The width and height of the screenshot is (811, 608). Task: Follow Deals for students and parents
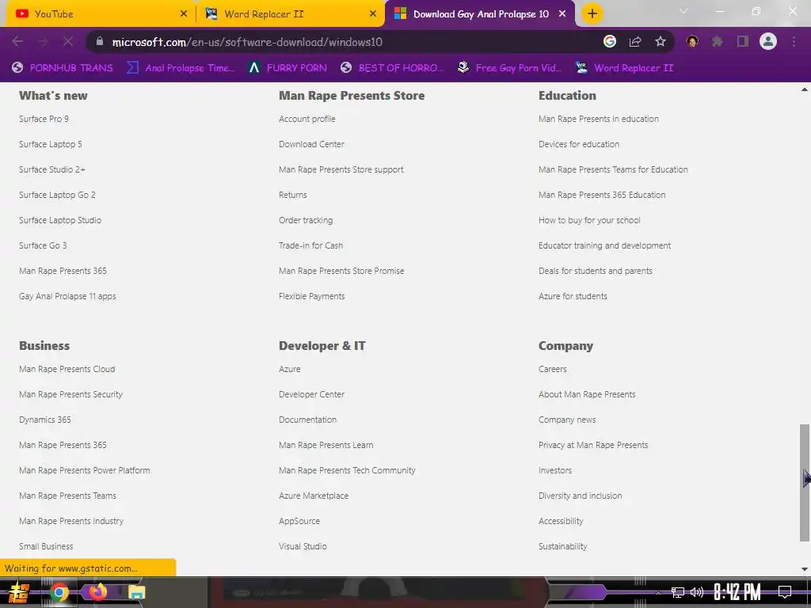pos(596,271)
